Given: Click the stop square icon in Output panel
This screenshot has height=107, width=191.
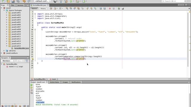Looking at the screenshot, I should point(32,90).
